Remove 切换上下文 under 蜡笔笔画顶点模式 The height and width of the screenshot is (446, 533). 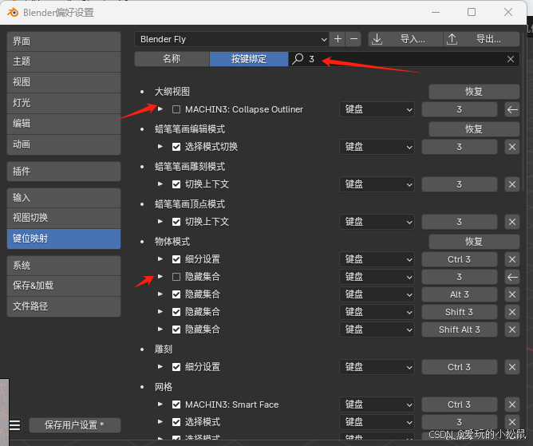click(x=512, y=222)
